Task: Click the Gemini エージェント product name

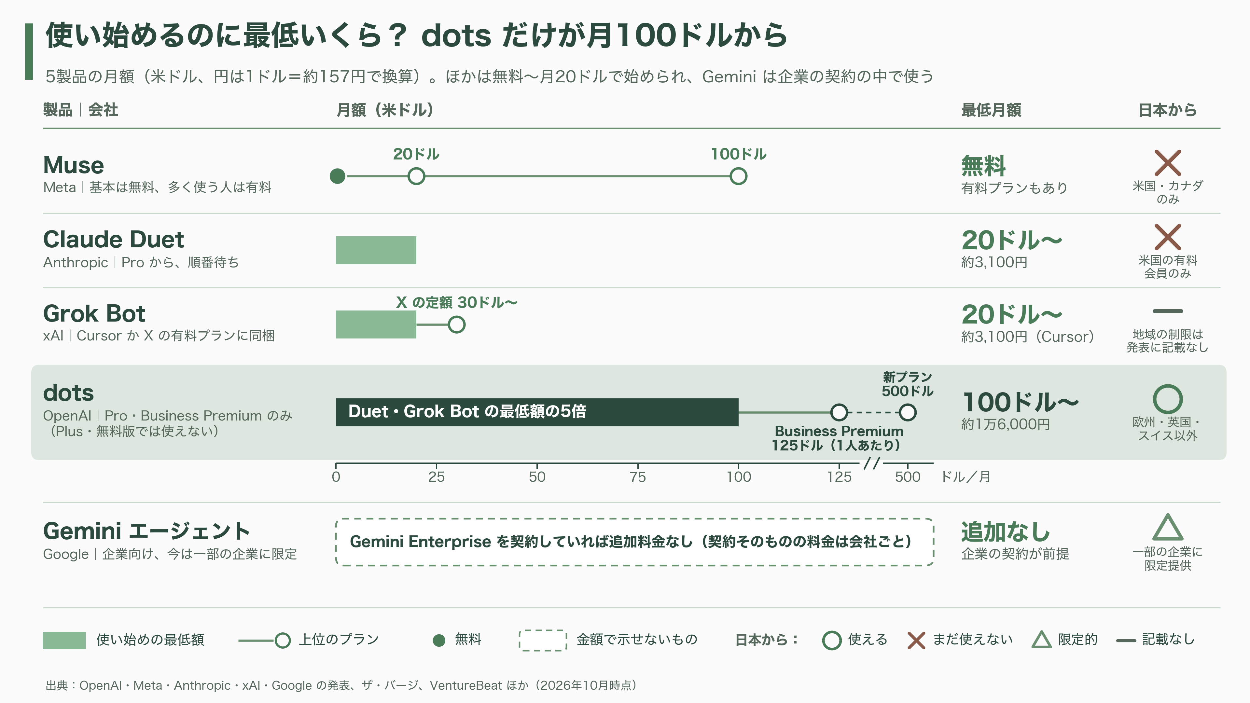Action: [146, 531]
